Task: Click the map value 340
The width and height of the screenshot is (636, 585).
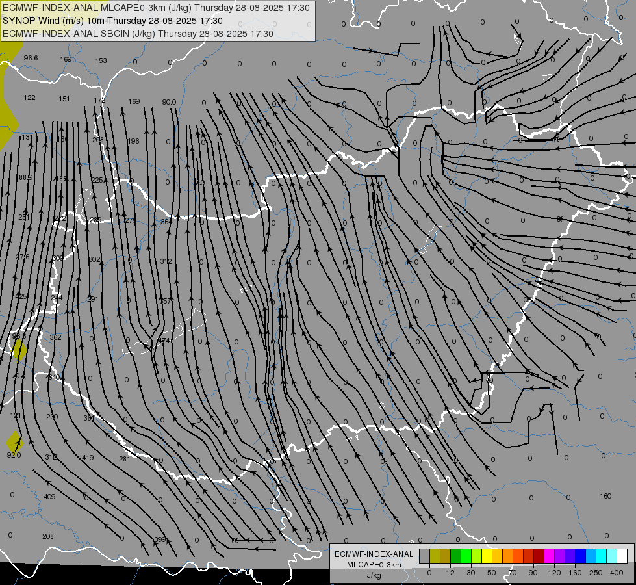Action: 54,377
